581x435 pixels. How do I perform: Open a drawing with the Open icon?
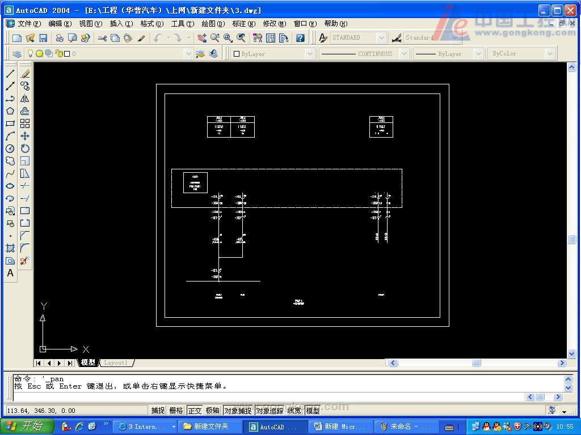[x=30, y=38]
